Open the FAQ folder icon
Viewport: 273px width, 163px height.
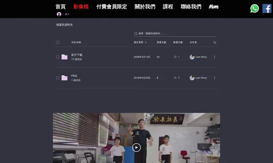coord(64,78)
